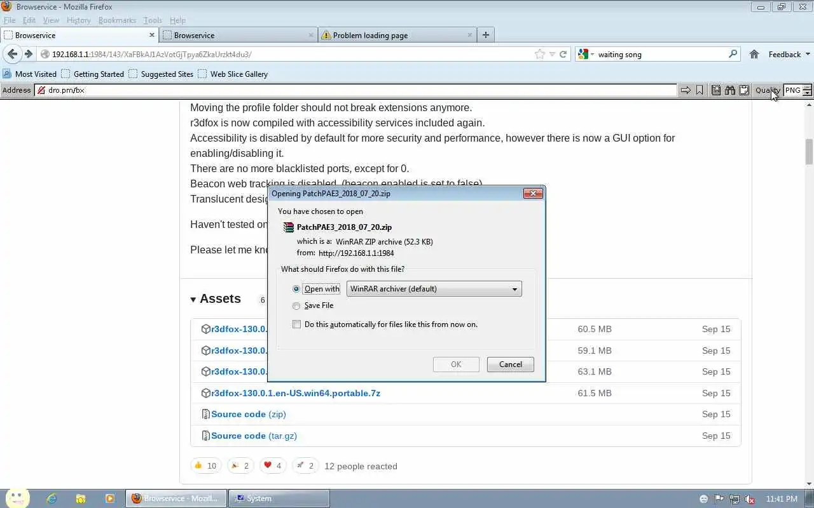The image size is (814, 508).
Task: Open a new Firefox tab with plus button
Action: [486, 35]
